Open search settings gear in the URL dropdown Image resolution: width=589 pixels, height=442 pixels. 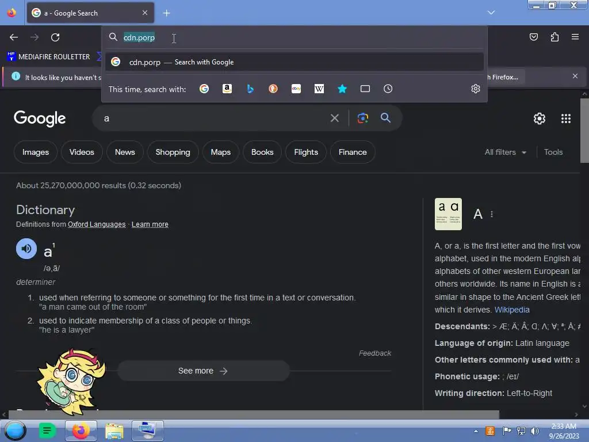(476, 89)
